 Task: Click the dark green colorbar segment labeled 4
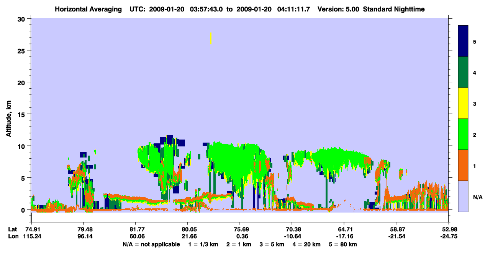[x=463, y=72]
